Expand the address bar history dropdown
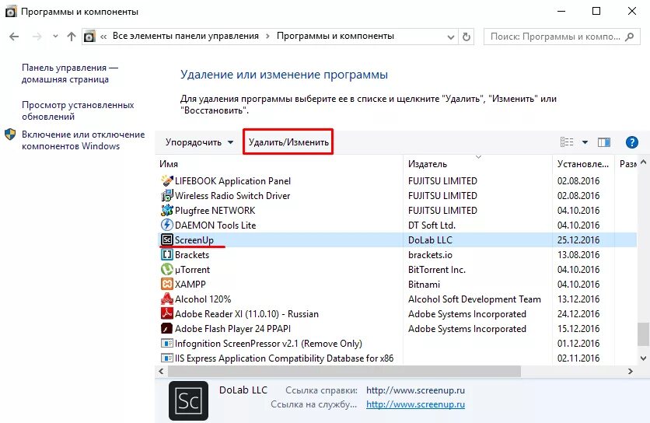This screenshot has width=650, height=423. point(451,37)
